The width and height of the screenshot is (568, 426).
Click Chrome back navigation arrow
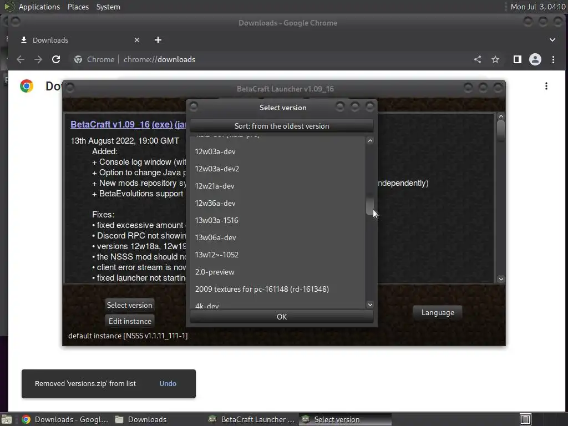coord(21,59)
